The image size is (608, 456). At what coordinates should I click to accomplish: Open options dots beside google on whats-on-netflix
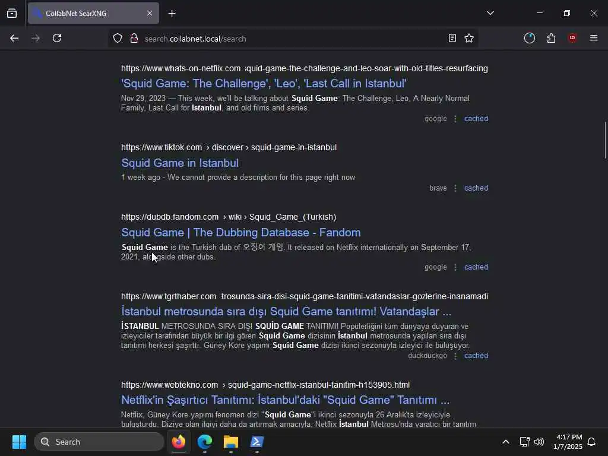[455, 119]
